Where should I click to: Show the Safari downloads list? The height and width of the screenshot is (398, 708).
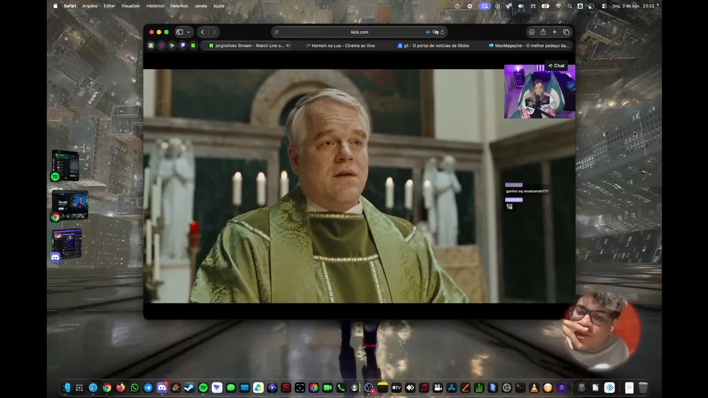pos(532,32)
